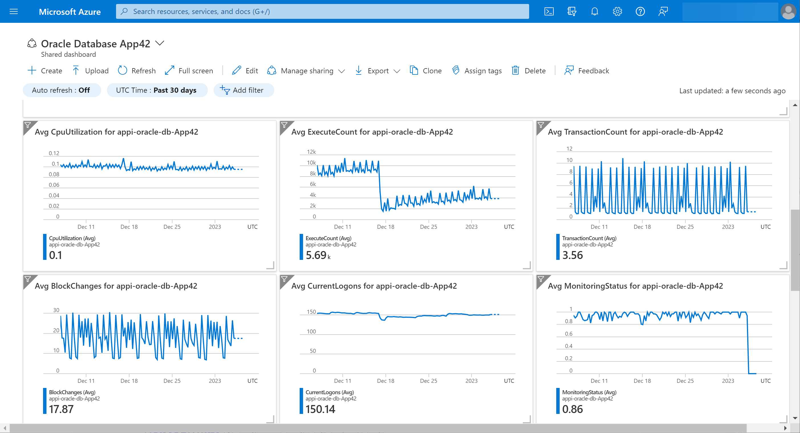Click the Edit pencil icon
The width and height of the screenshot is (800, 433).
[236, 70]
